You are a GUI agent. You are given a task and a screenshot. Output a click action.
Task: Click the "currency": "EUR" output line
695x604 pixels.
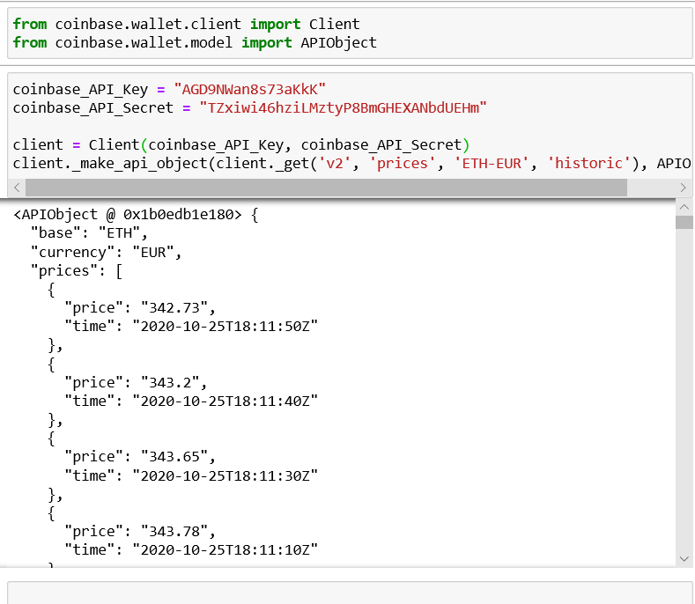(105, 252)
